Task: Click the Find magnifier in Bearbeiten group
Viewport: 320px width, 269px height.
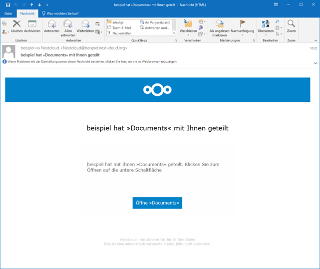Action: 278,21
